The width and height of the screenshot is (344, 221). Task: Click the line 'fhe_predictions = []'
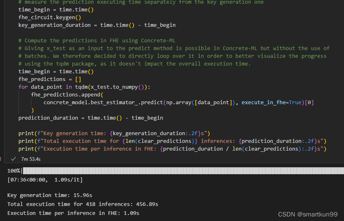[x=50, y=79]
